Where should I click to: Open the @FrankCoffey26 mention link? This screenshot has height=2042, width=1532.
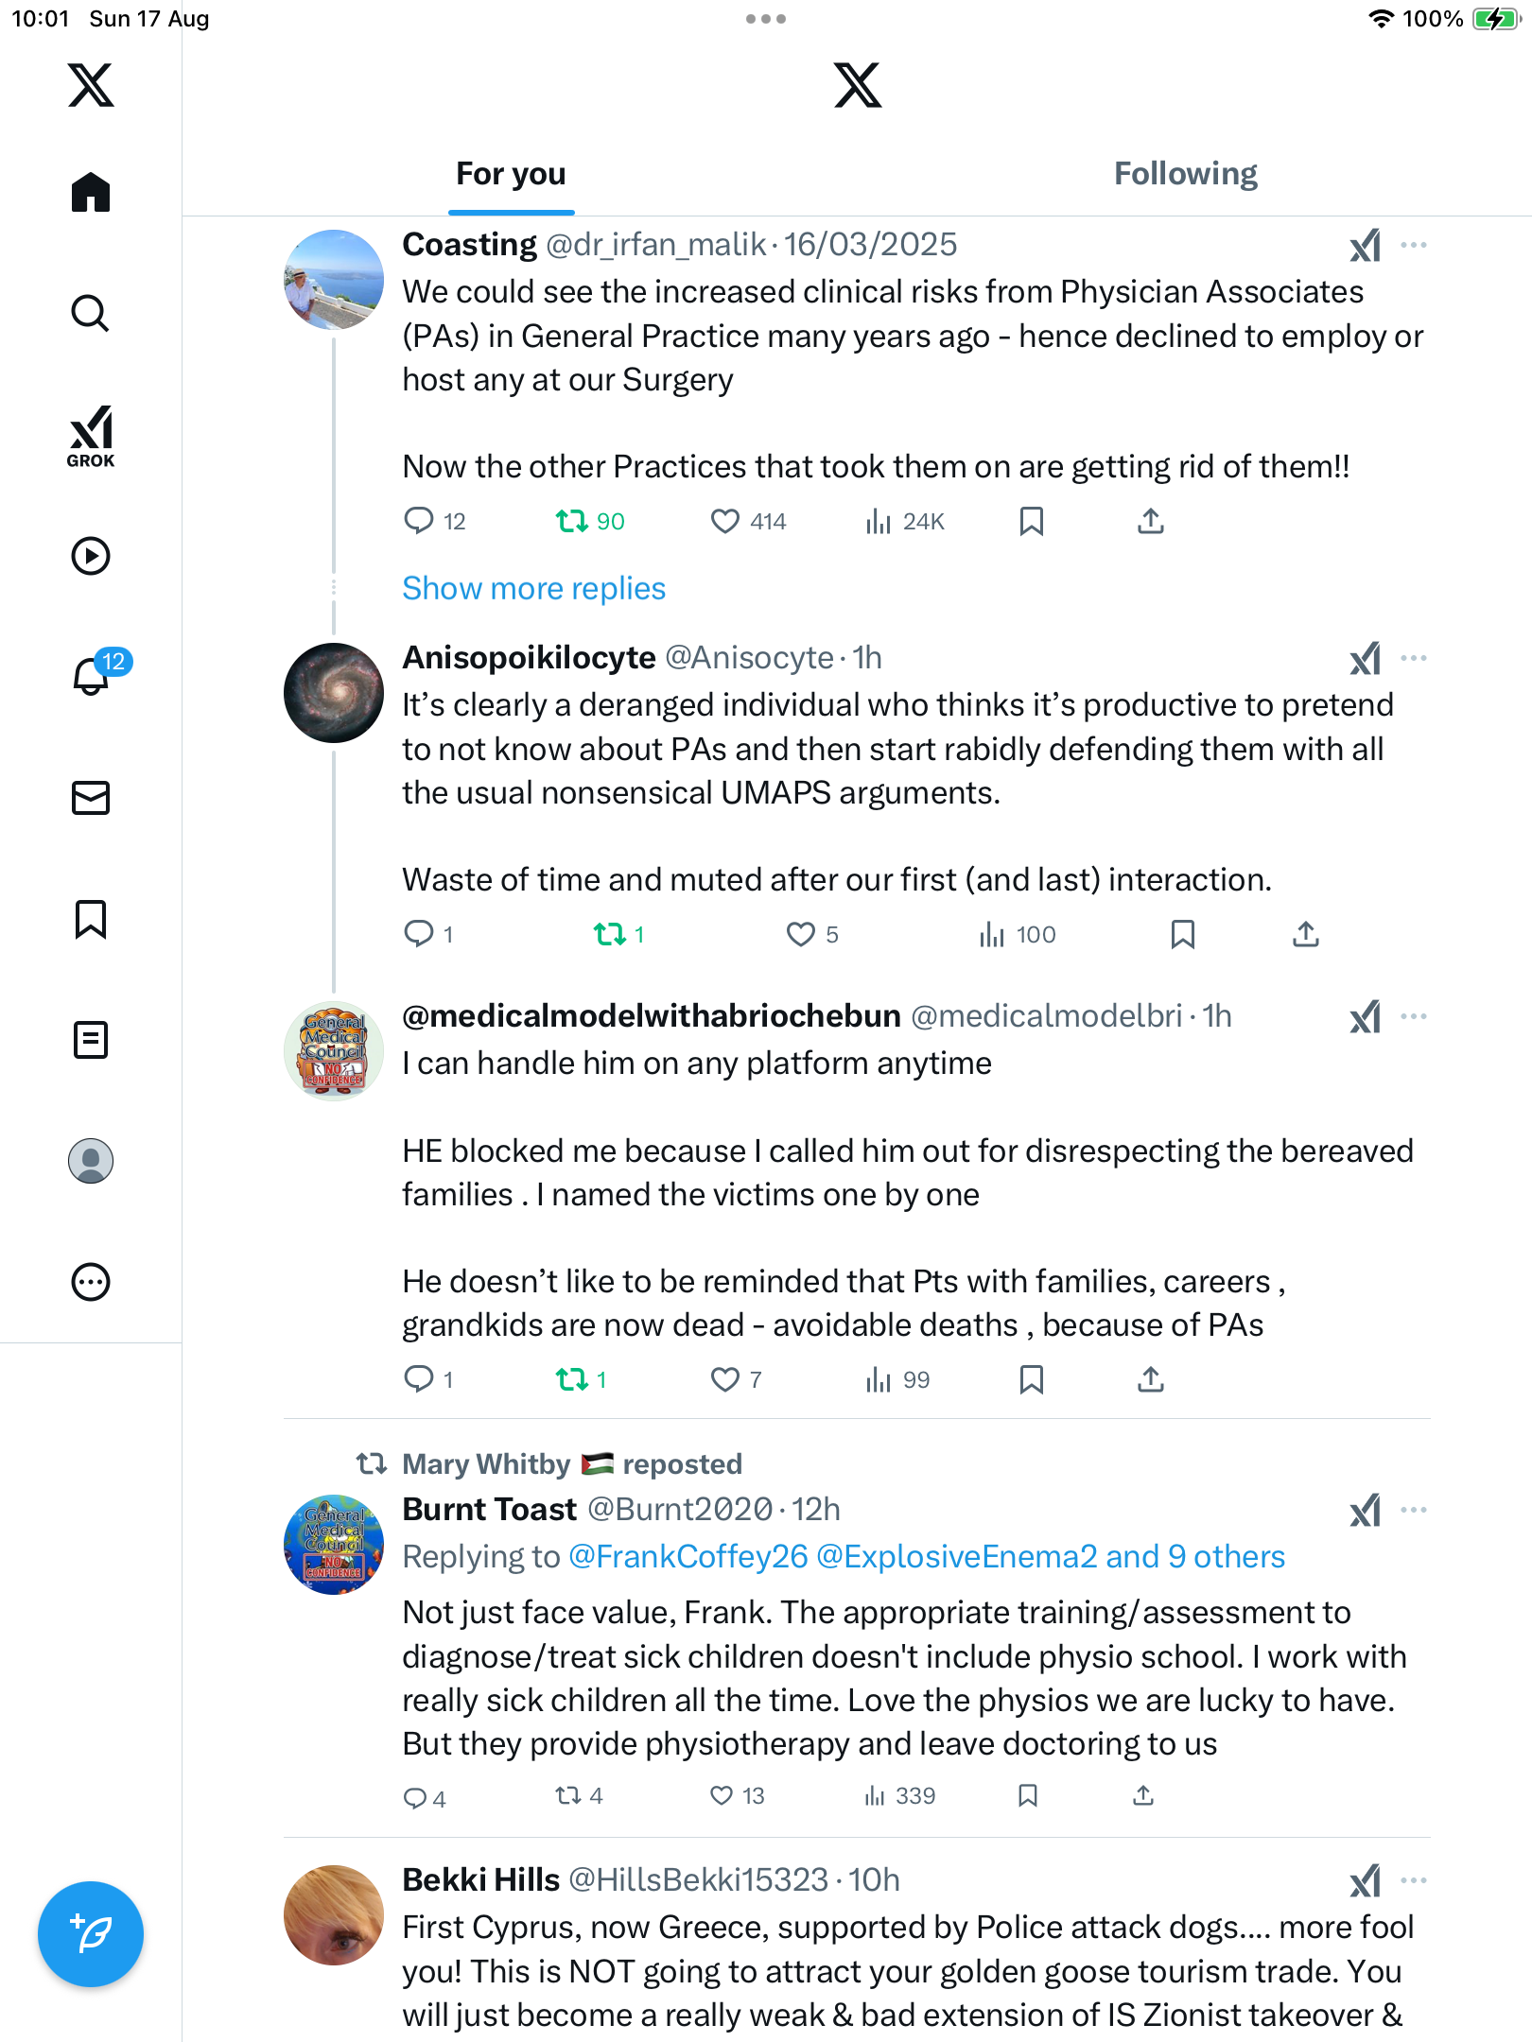688,1557
